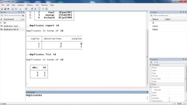
Task: Click the Properties panel vertical scrollbar
Action: click(x=186, y=78)
